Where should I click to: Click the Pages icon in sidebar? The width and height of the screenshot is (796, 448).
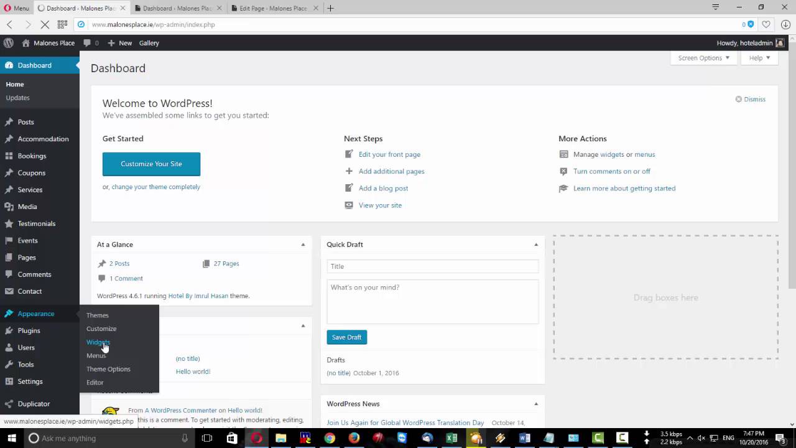[x=9, y=257]
